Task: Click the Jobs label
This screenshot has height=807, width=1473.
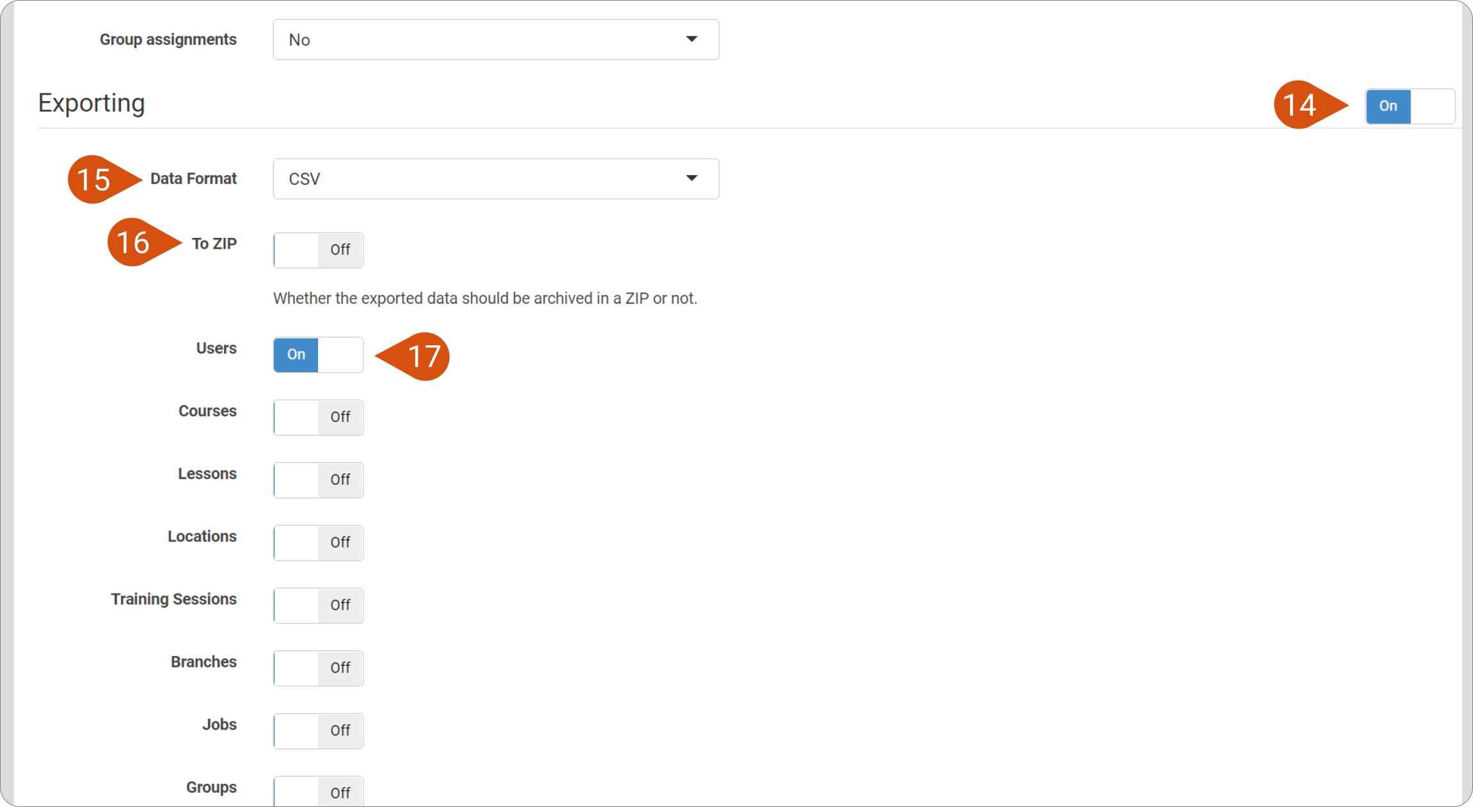Action: click(x=219, y=725)
